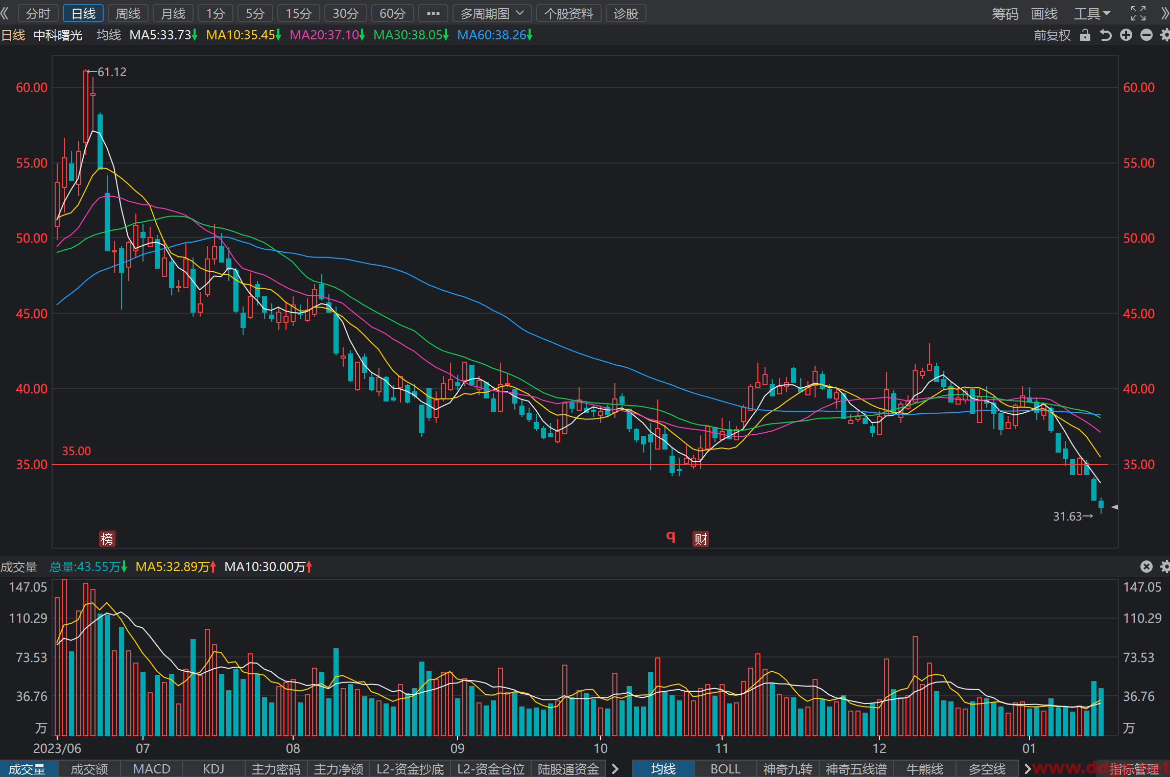Open the 筹码 chip distribution
Screen dimensions: 1170x777
[x=1005, y=14]
